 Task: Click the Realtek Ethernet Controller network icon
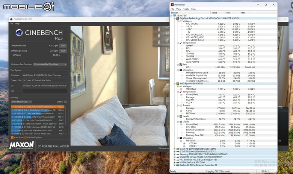coord(178,165)
